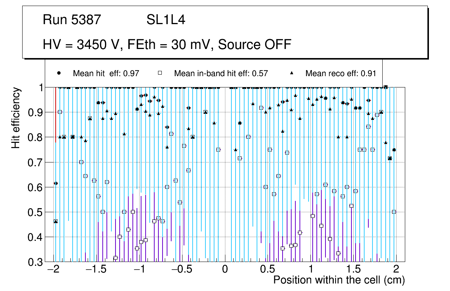Click the filled circle data point at 0.75 on far right
The image size is (450, 291).
(x=394, y=150)
